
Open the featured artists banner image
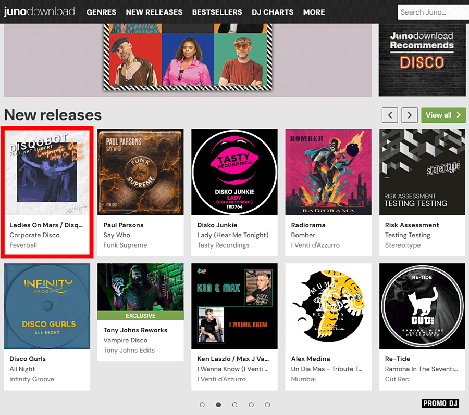coord(188,57)
